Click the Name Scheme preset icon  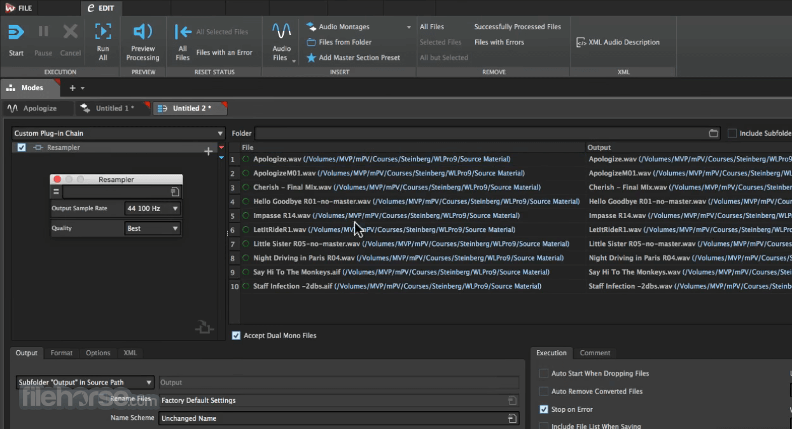coord(512,418)
